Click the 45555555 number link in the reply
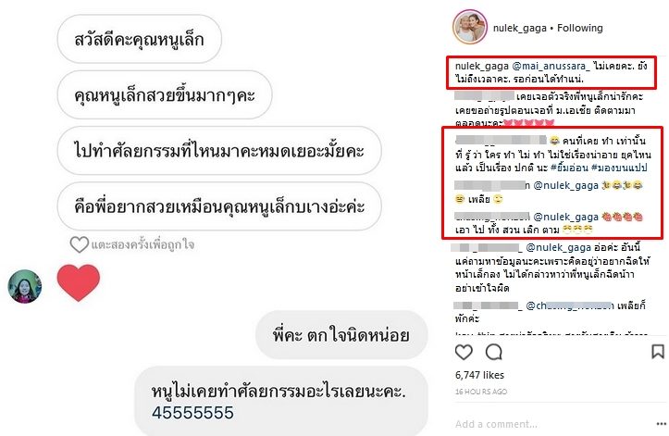This screenshot has height=436, width=669. (x=192, y=413)
